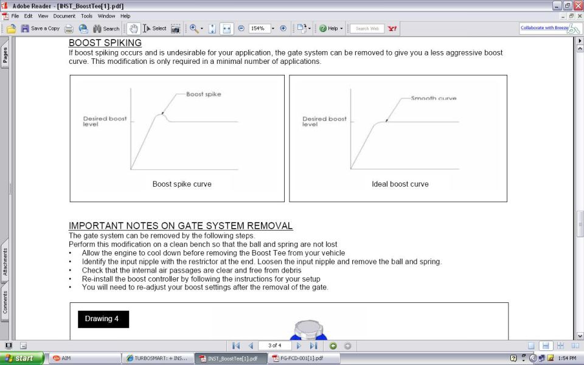Viewport: 584px width, 365px height.
Task: Go to the next page
Action: tap(298, 346)
